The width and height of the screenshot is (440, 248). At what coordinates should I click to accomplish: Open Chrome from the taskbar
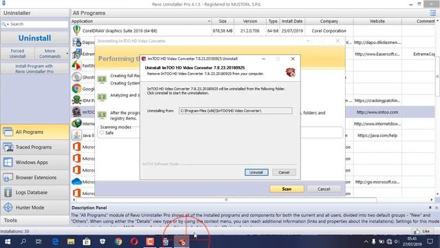[x=118, y=242]
